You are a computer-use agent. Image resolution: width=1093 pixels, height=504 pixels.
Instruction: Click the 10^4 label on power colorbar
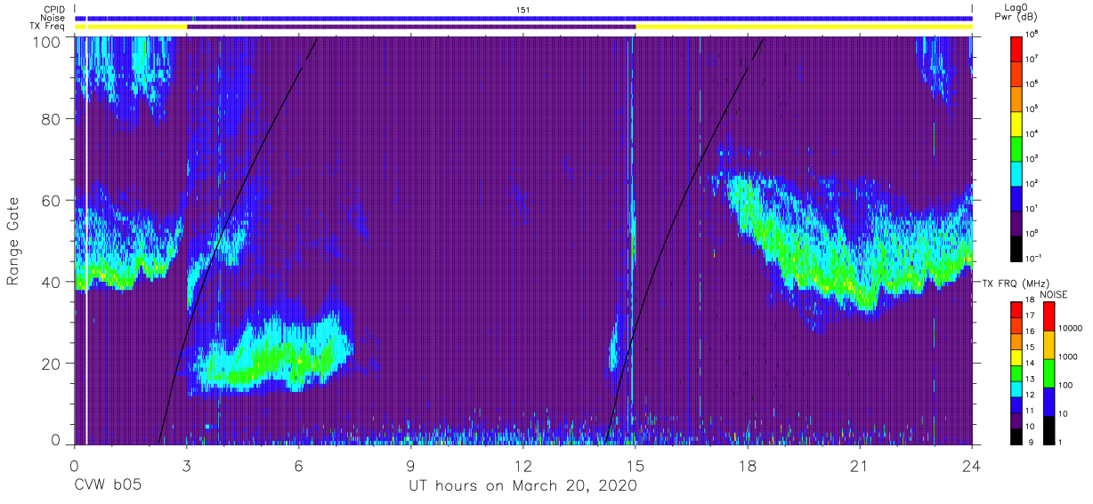[x=1032, y=133]
